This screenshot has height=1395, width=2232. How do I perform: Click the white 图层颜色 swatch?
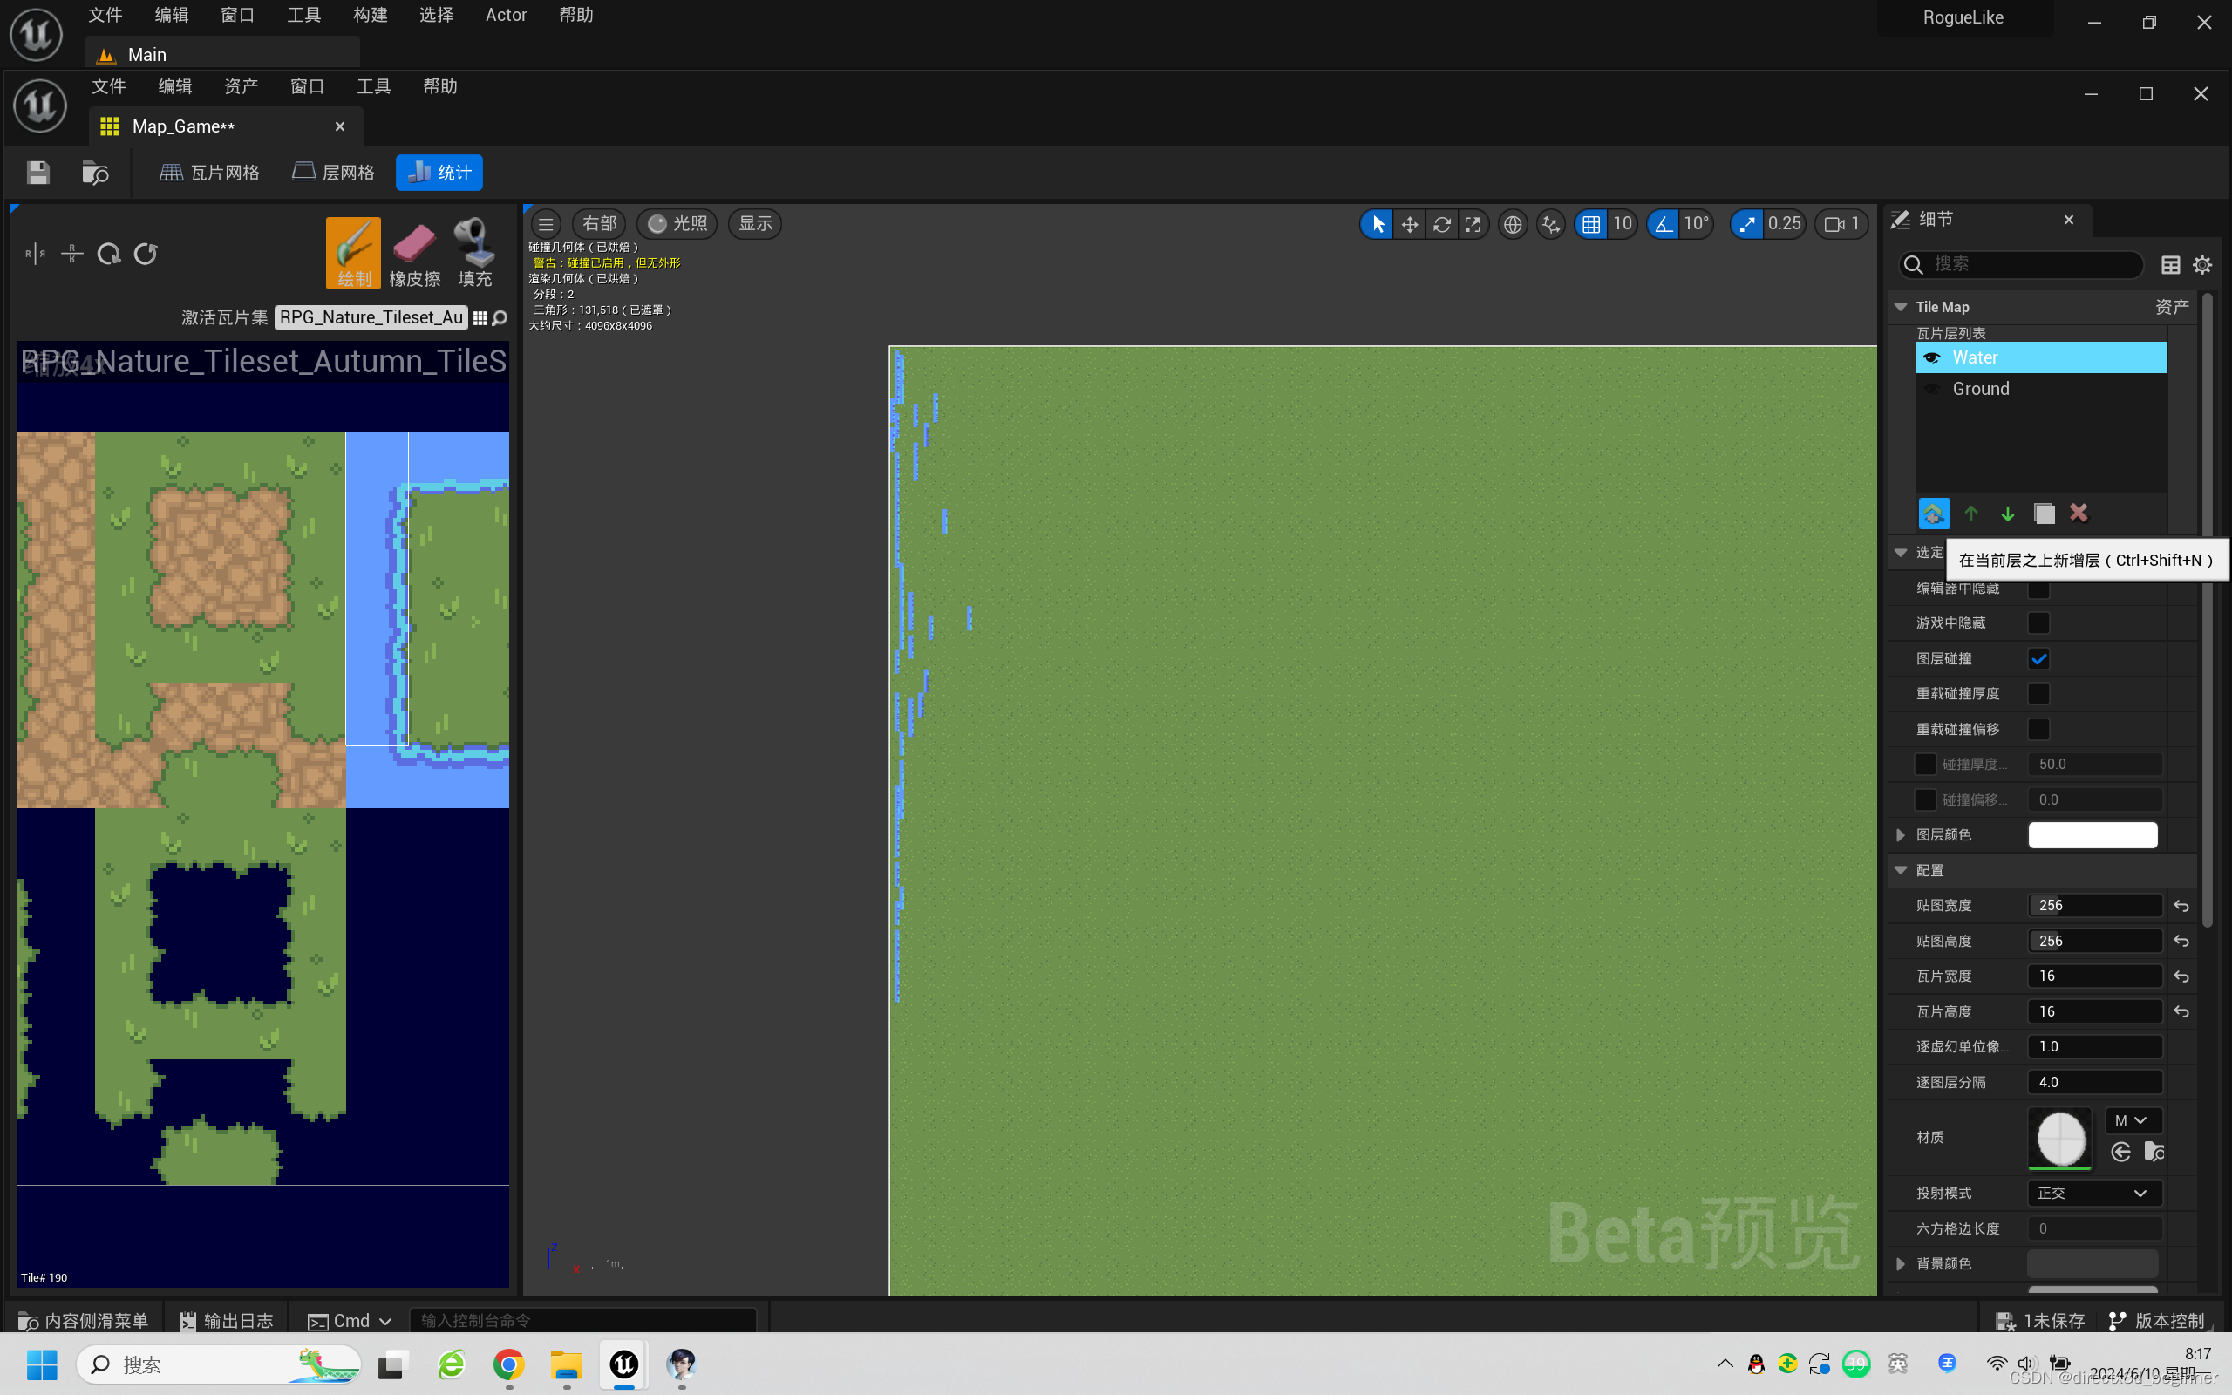coord(2092,835)
